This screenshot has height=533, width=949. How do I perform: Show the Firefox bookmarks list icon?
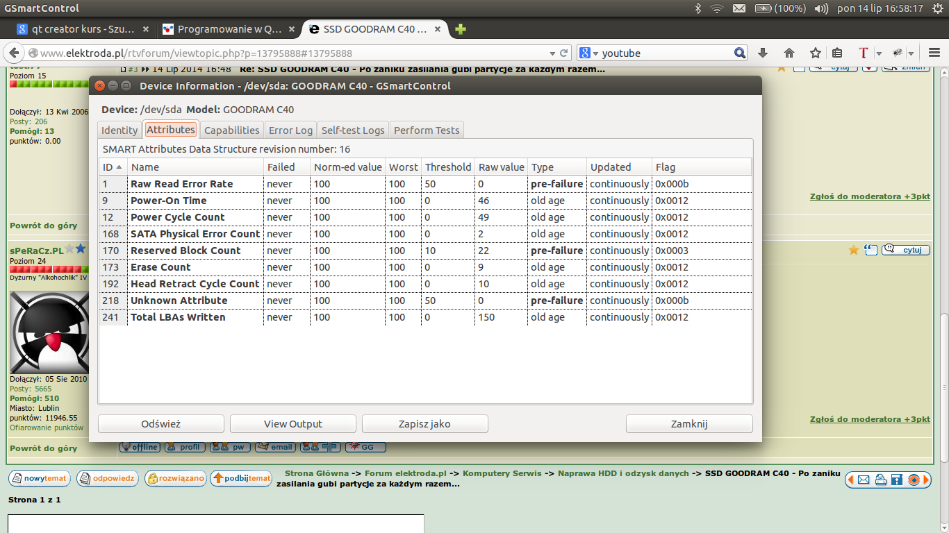[x=838, y=53]
